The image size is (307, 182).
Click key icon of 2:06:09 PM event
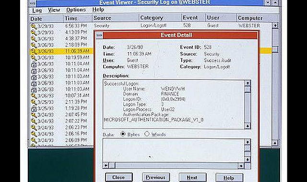coord(34,140)
